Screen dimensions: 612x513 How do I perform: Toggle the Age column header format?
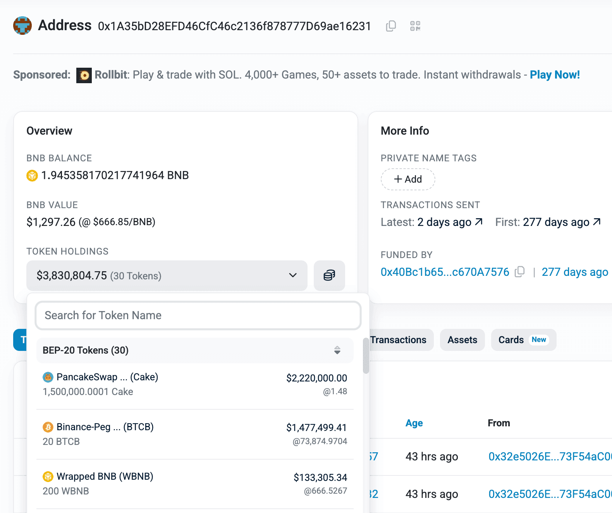[414, 423]
